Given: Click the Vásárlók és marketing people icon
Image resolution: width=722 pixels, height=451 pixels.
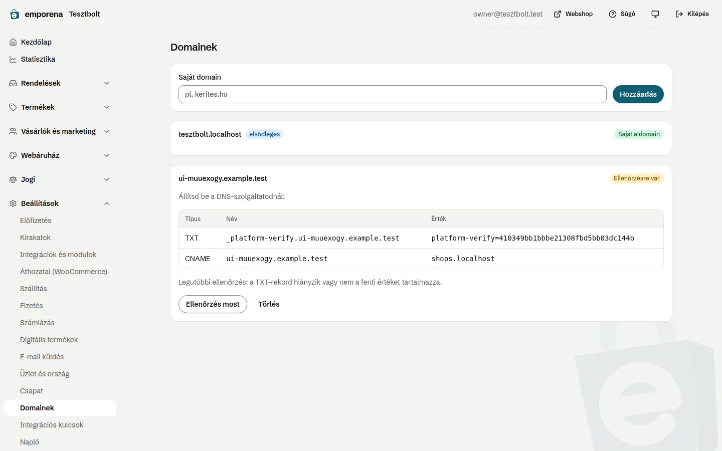Looking at the screenshot, I should (x=13, y=131).
